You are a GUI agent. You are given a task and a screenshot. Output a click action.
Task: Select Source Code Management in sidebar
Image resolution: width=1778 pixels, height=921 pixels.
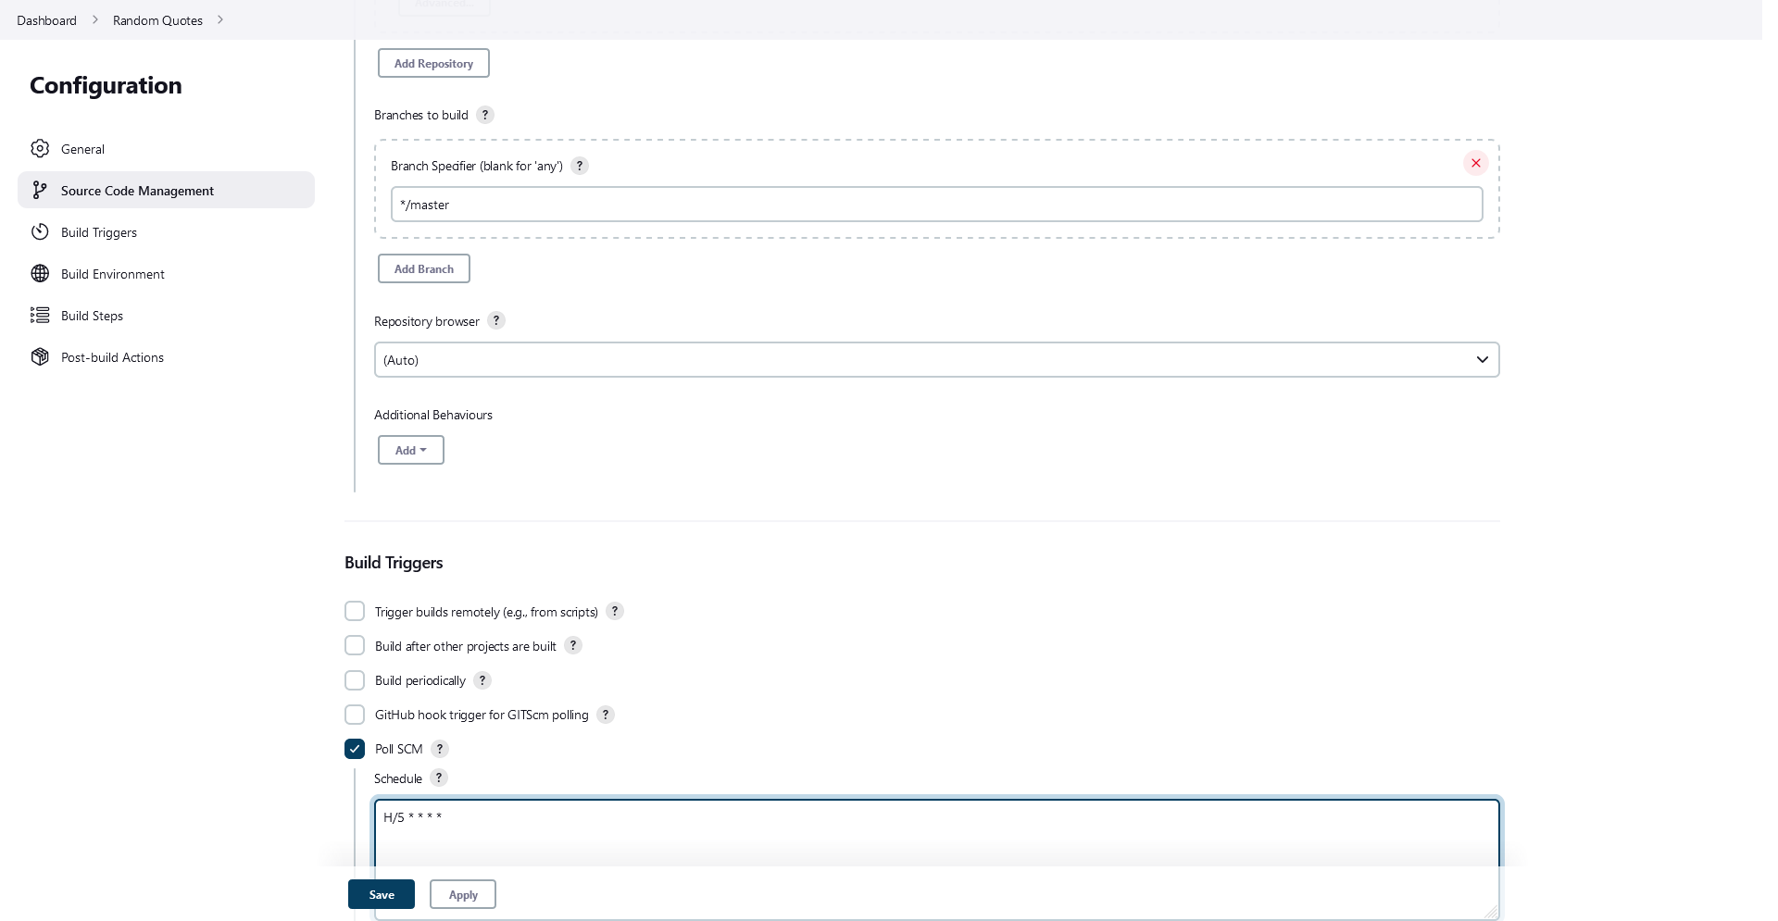(x=166, y=190)
